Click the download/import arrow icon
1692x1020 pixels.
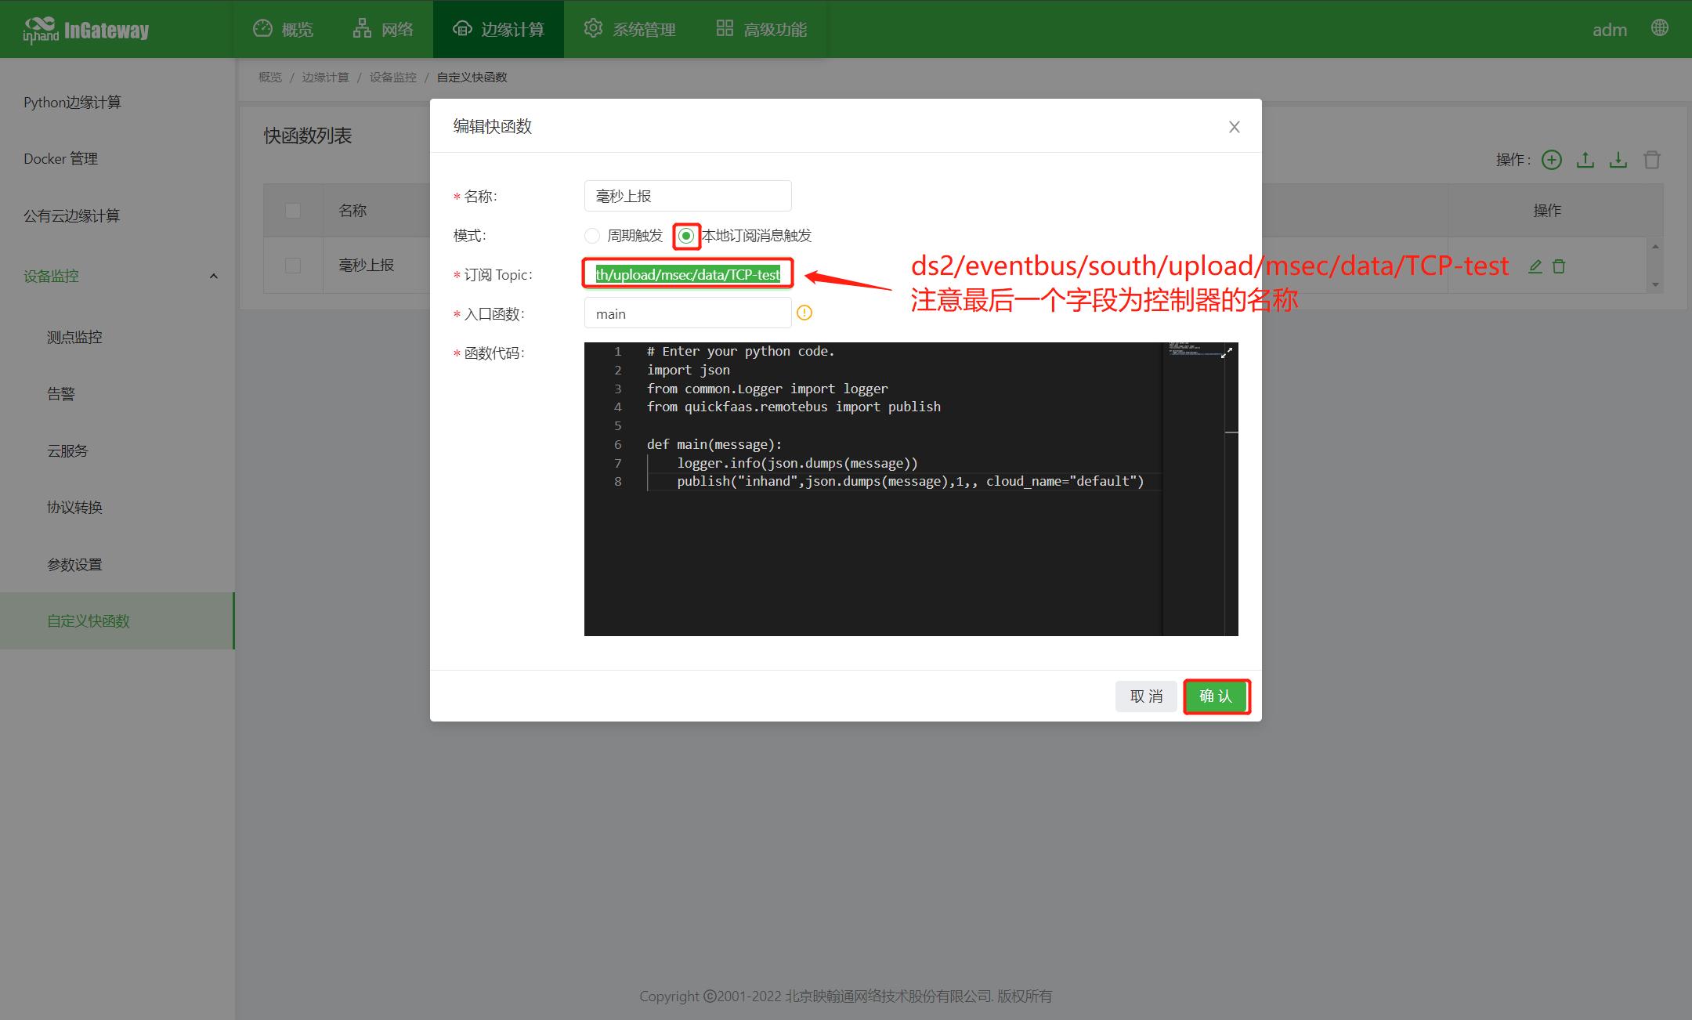coord(1618,160)
